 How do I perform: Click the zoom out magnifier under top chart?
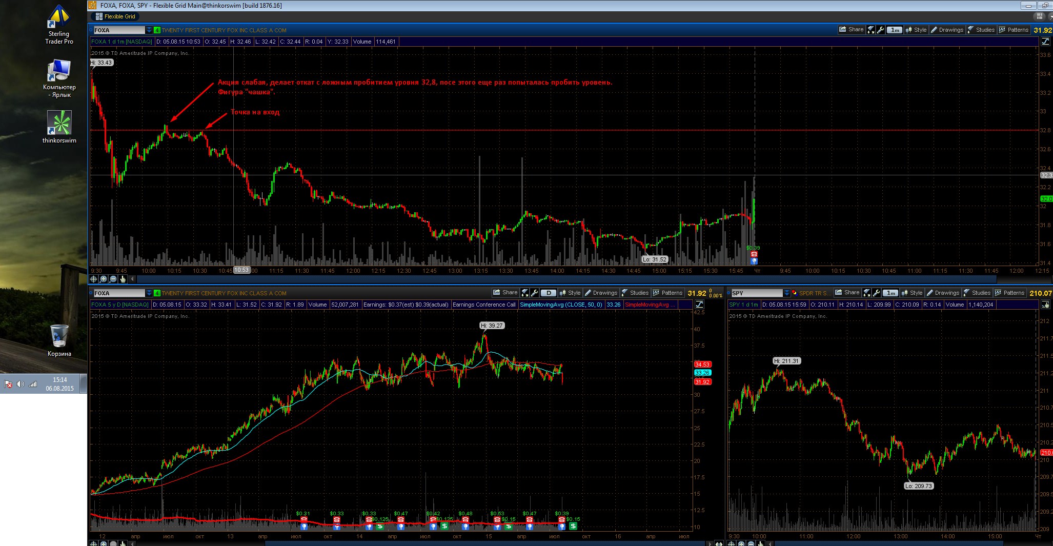[113, 279]
